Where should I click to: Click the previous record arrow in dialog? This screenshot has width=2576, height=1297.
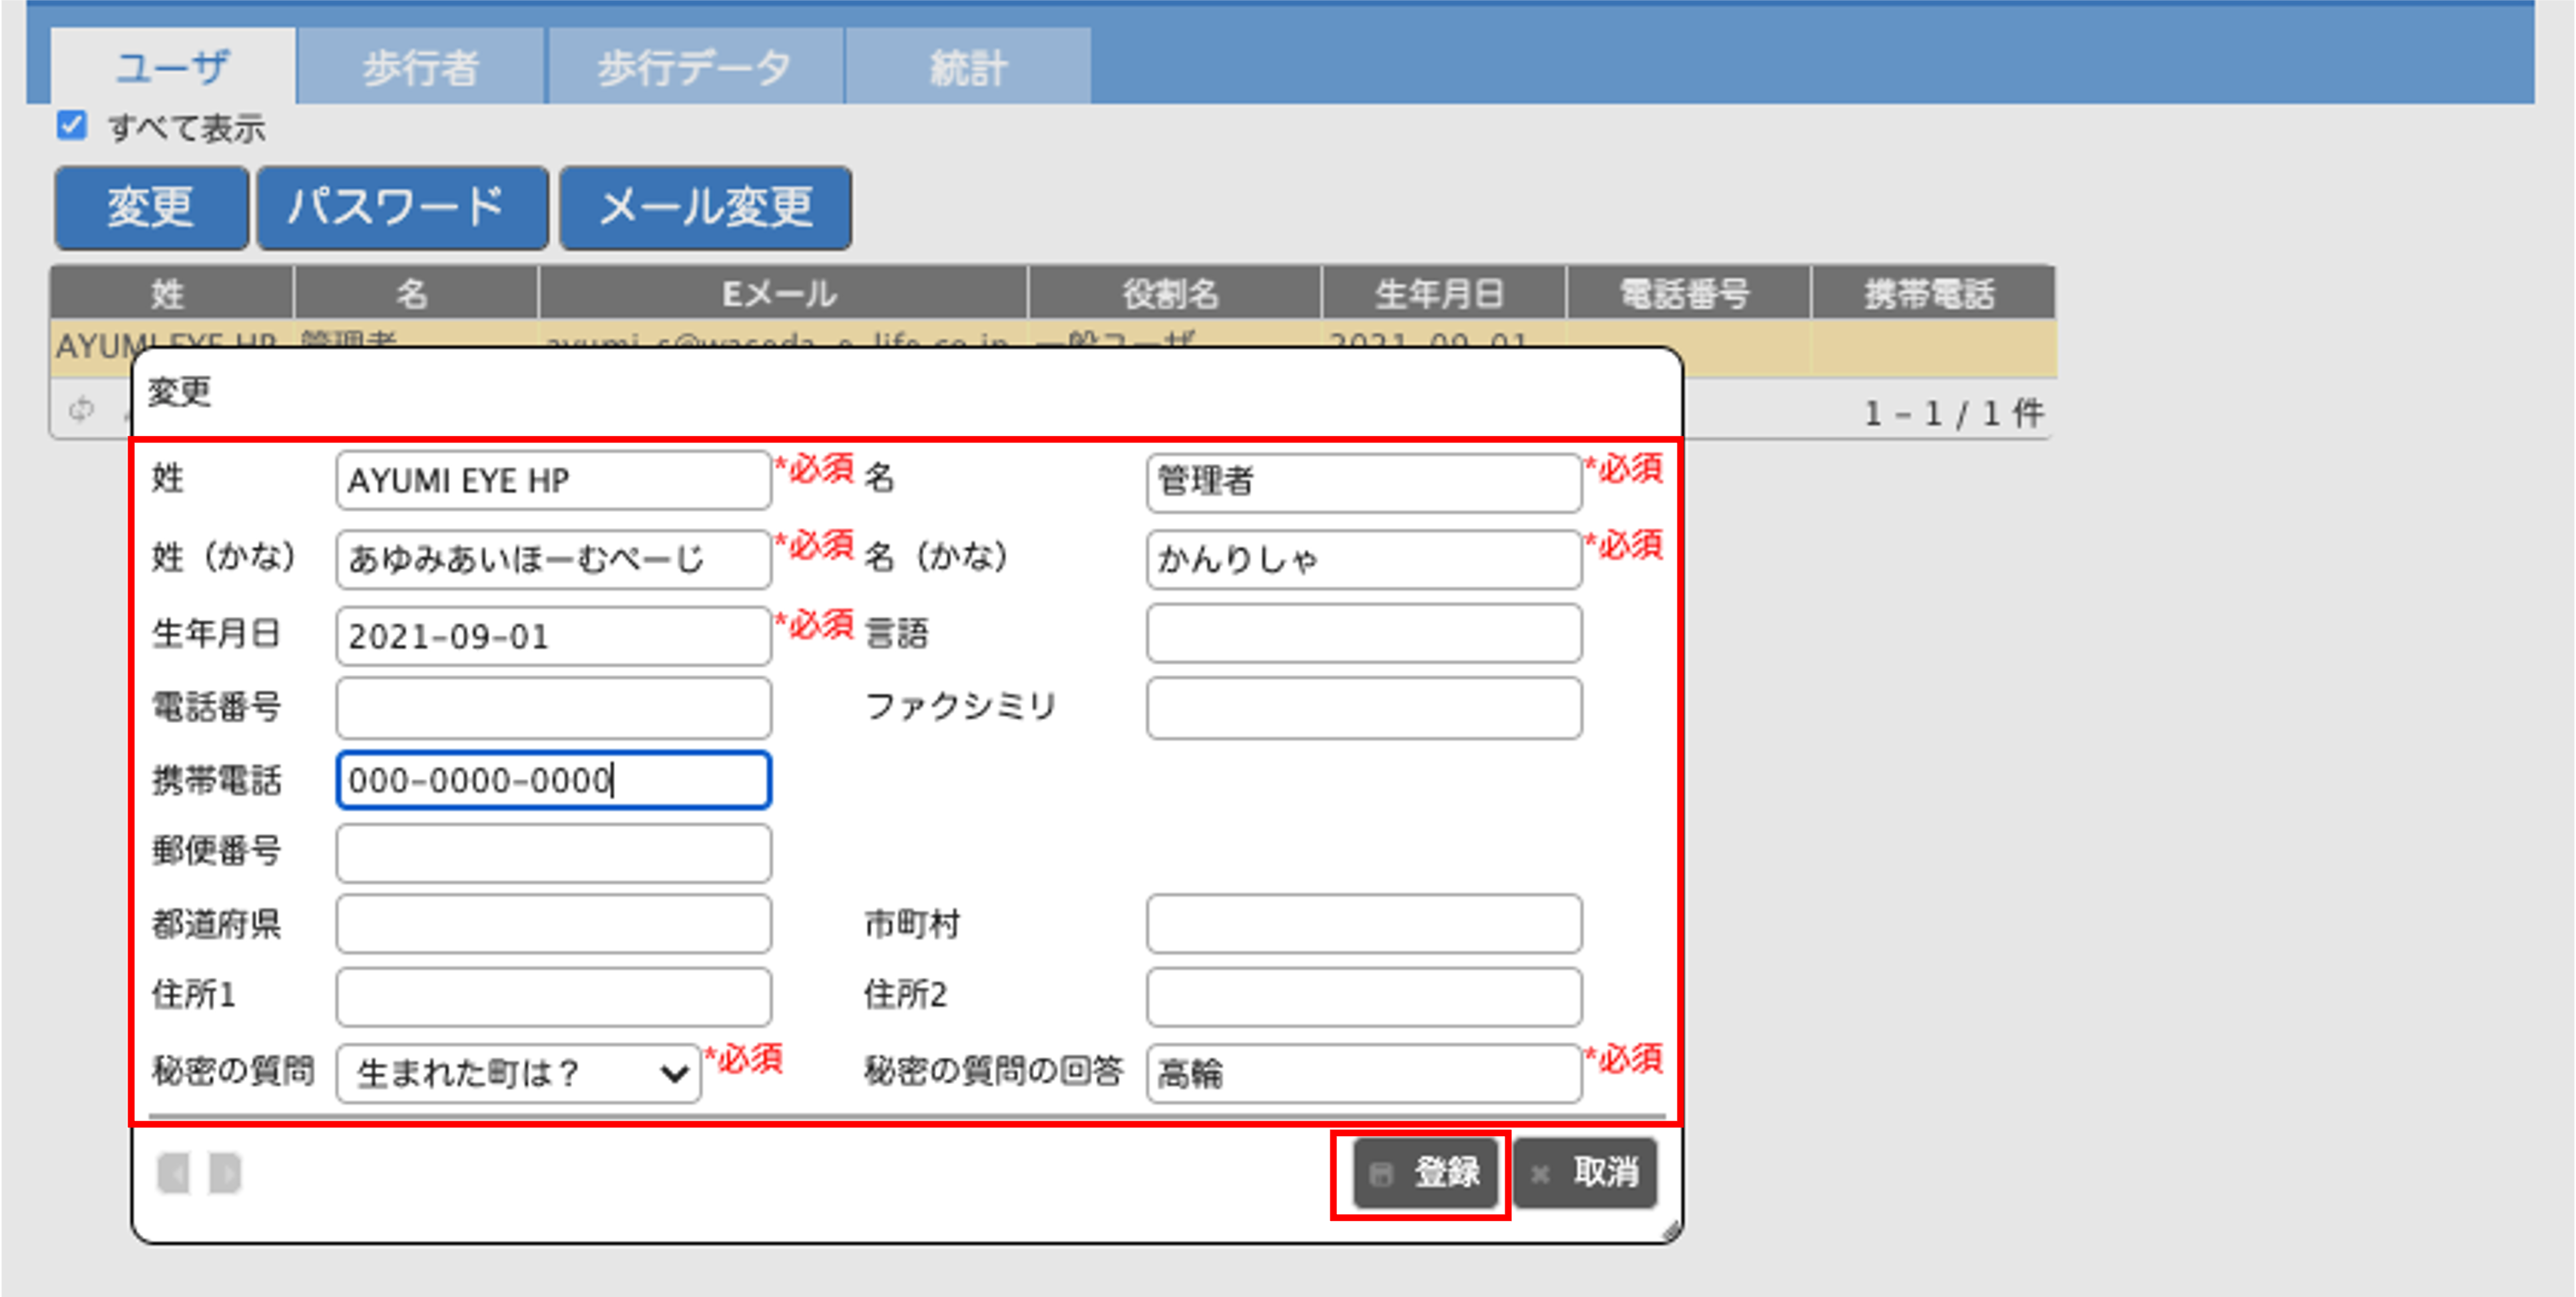click(174, 1173)
